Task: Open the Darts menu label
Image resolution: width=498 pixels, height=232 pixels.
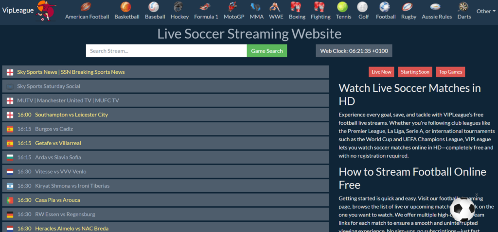Action: 464,17
